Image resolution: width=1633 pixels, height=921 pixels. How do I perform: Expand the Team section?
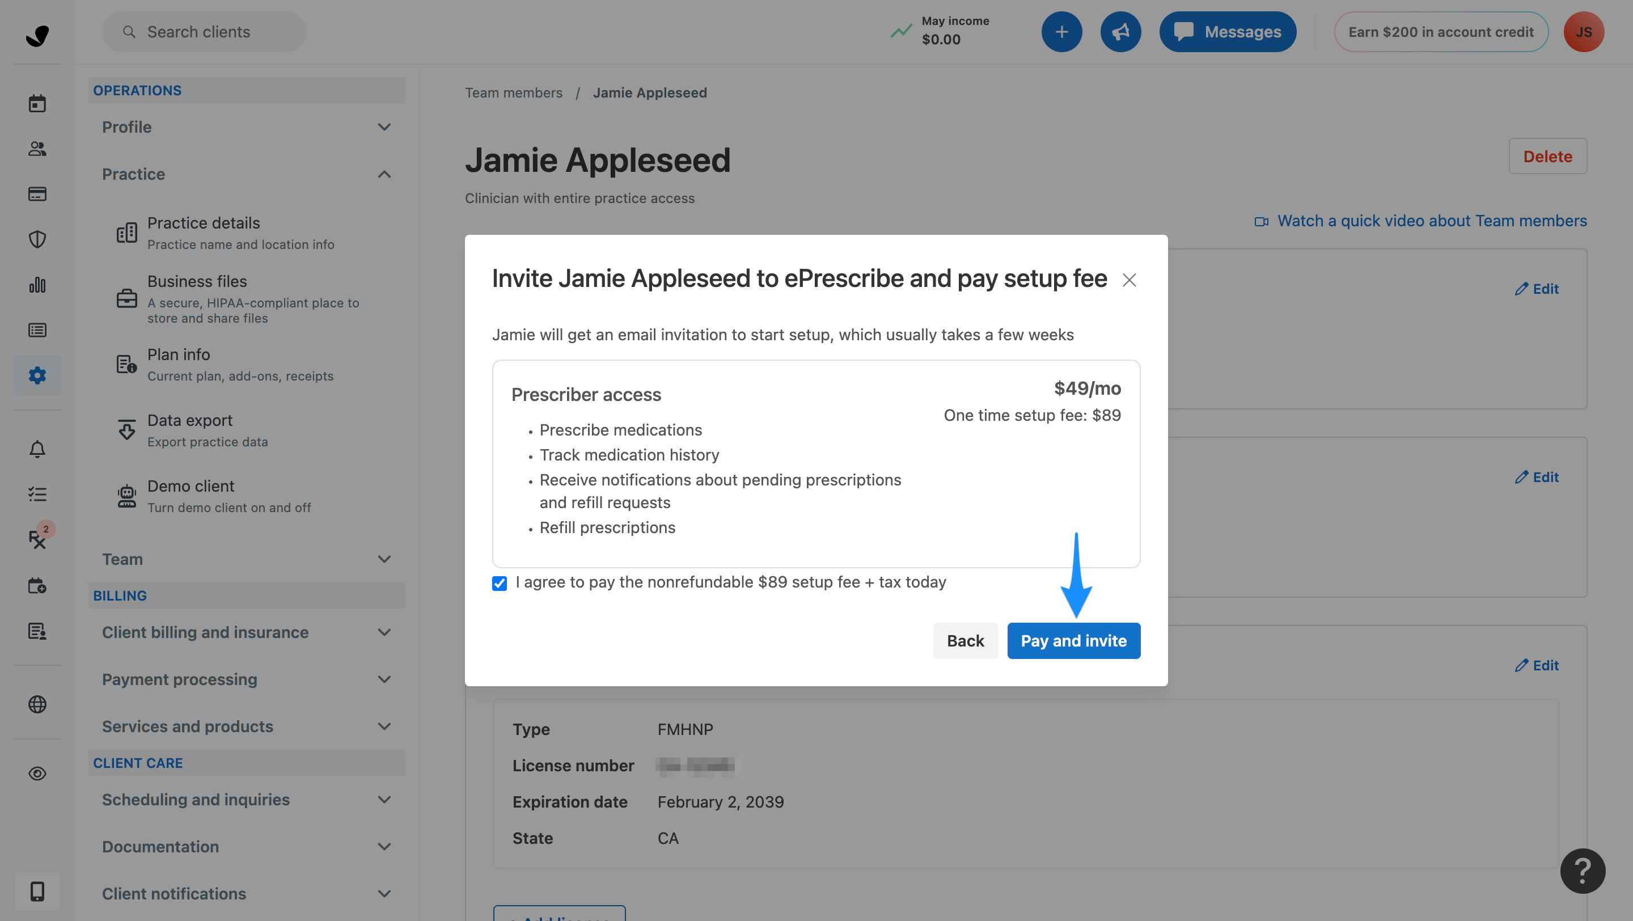246,559
